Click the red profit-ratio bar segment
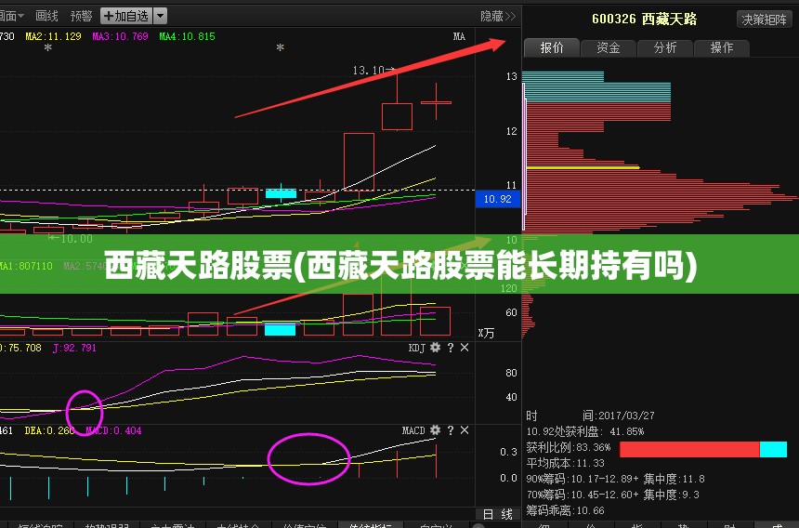 689,450
